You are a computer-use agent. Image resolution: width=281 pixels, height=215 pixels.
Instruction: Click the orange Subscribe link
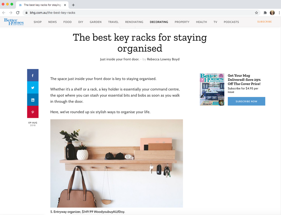264,22
